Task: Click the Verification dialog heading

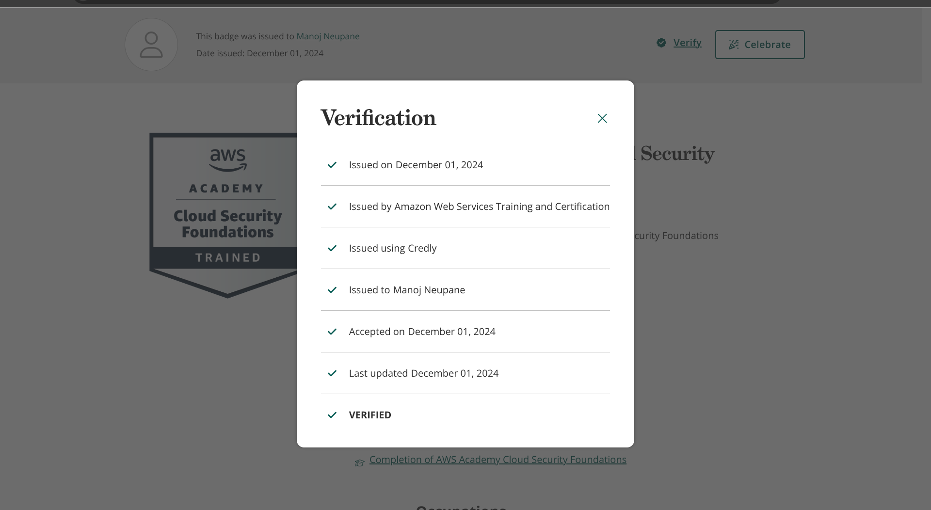Action: 378,118
